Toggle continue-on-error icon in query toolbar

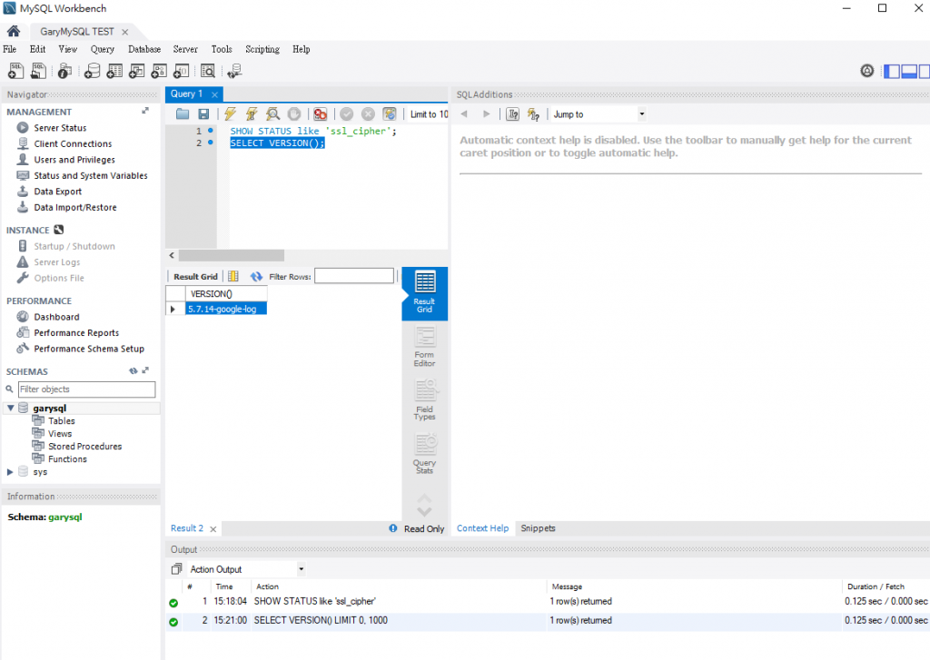coord(321,113)
